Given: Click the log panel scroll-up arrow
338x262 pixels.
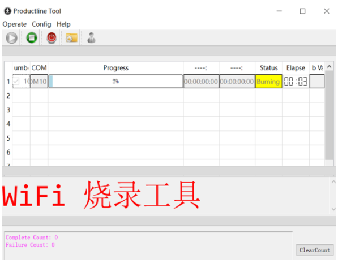Looking at the screenshot, I should (333, 182).
